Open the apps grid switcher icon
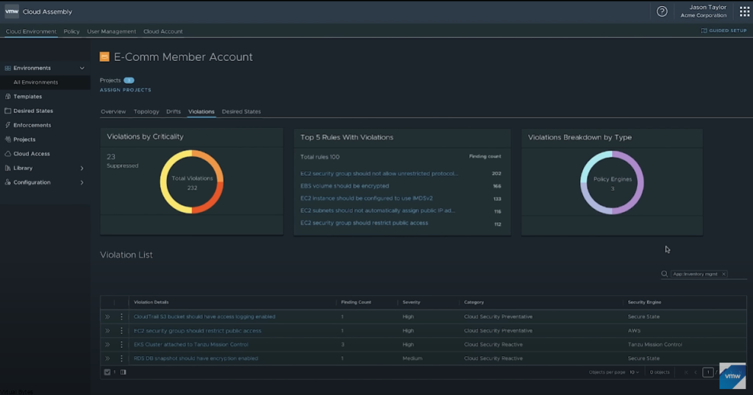The width and height of the screenshot is (753, 395). tap(744, 12)
